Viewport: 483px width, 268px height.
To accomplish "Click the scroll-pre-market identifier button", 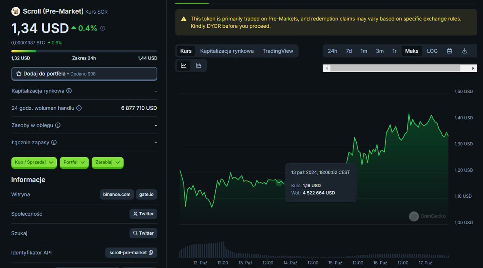I will (131, 253).
